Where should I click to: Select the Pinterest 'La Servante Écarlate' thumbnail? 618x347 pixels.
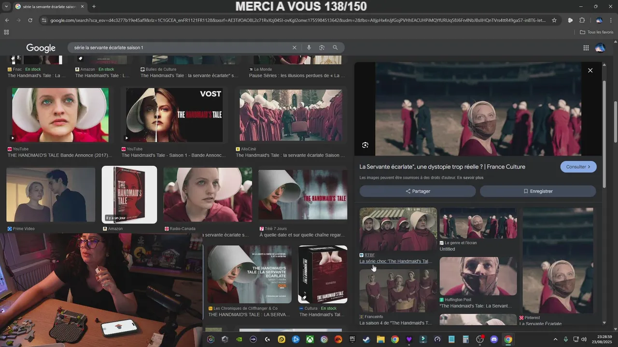558,261
